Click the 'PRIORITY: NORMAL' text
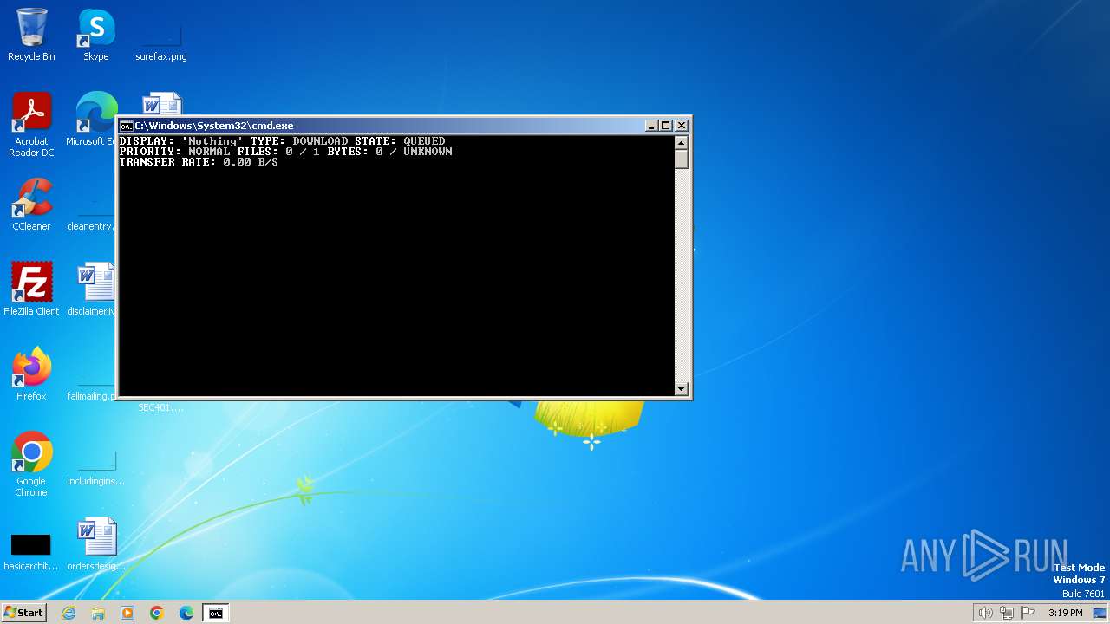 (175, 152)
